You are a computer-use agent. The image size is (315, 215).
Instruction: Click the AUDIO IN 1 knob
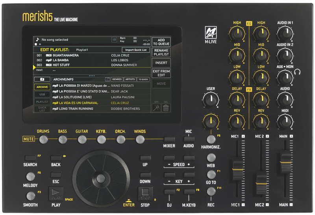pos(285,33)
